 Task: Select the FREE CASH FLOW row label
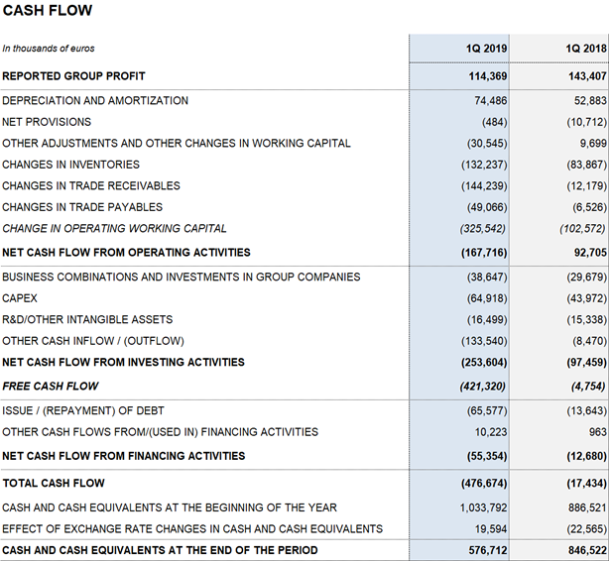tap(51, 386)
